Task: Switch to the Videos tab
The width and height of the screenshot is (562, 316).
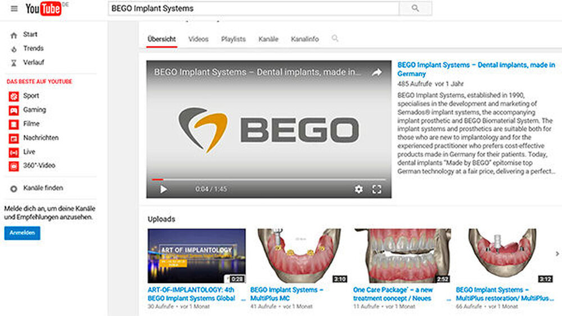Action: point(198,39)
